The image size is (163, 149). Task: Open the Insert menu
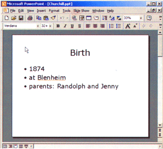42,11
